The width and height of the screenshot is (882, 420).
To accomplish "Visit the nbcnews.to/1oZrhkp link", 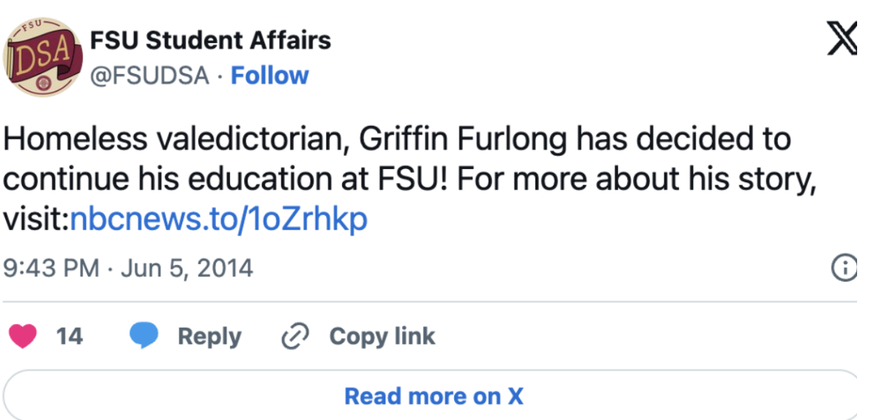I will point(218,219).
